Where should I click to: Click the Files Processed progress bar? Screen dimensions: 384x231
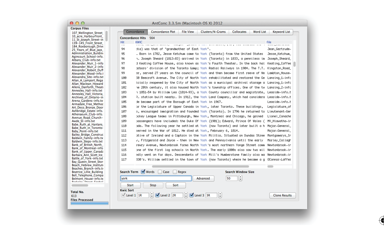click(x=89, y=203)
